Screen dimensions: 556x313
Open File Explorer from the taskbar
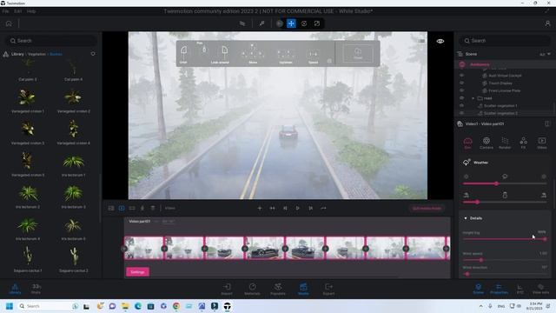pos(125,306)
